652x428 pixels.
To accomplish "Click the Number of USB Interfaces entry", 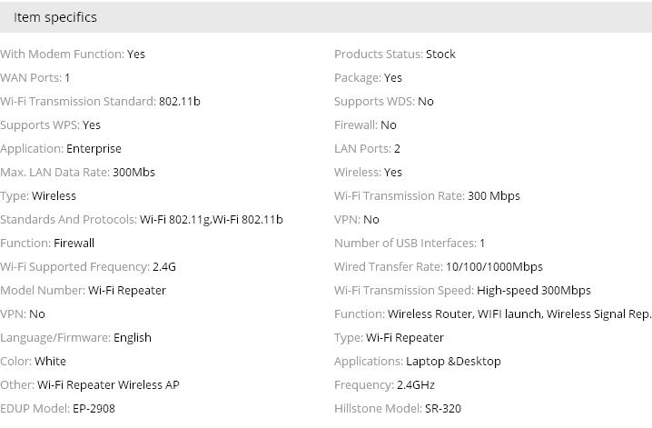I will [410, 244].
